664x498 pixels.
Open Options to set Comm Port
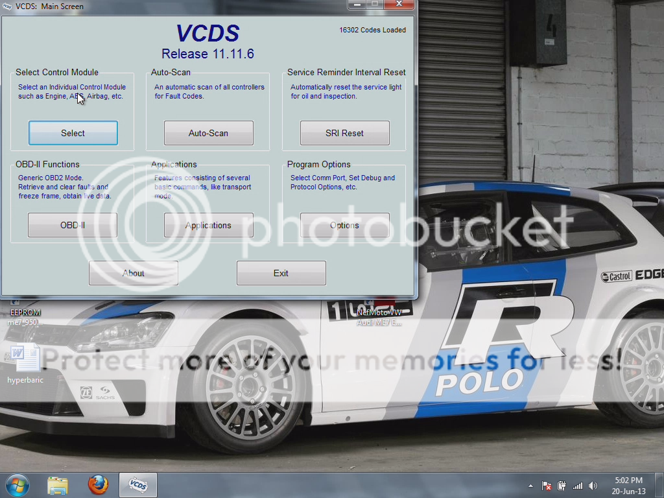coord(344,224)
